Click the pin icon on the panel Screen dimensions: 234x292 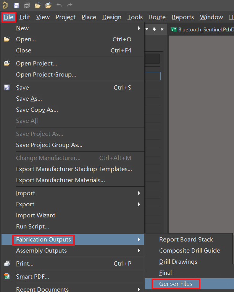click(x=154, y=29)
